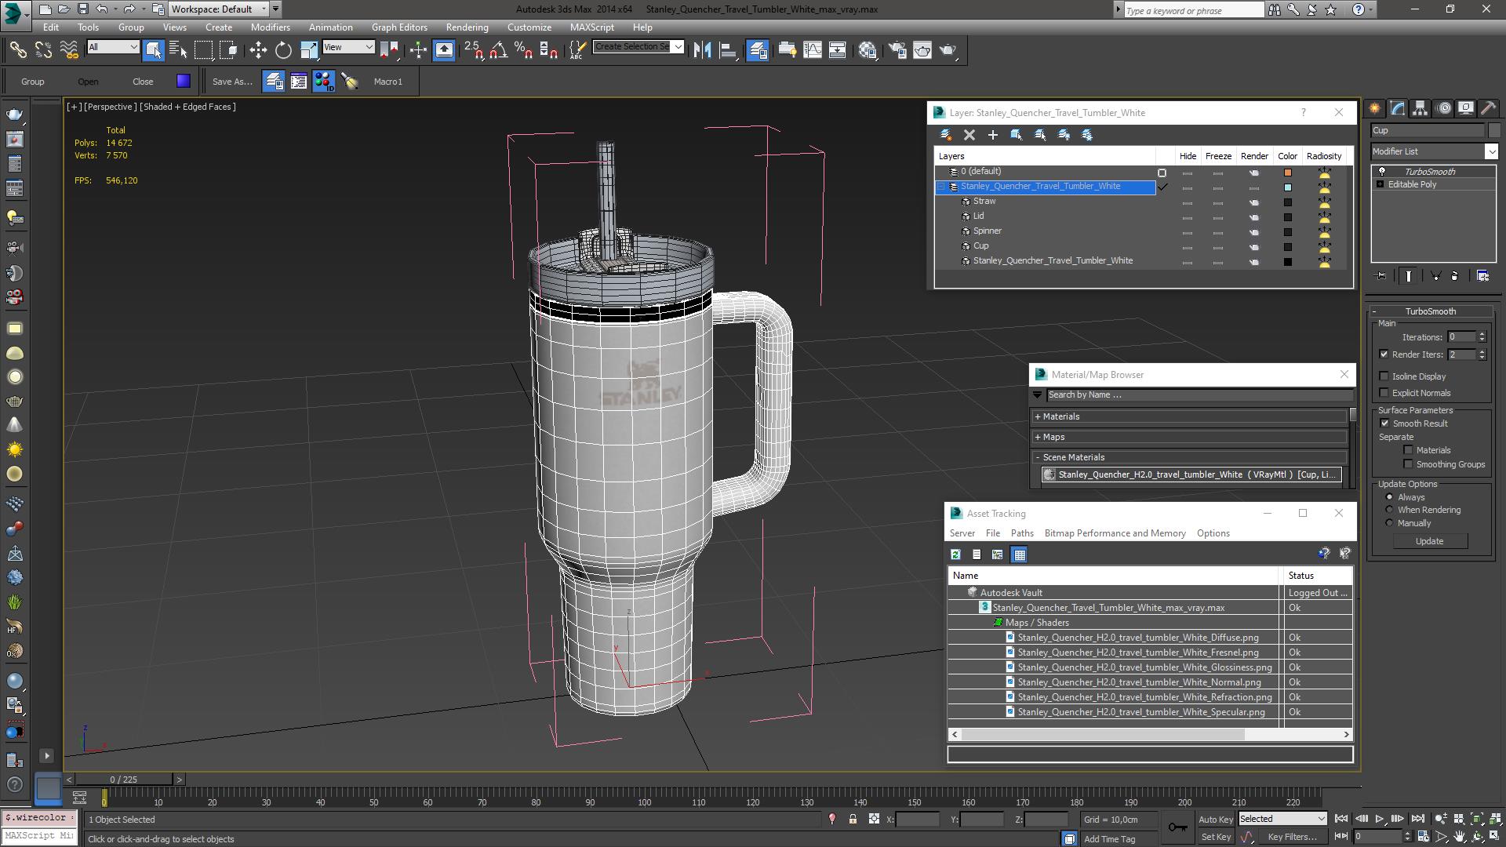Image resolution: width=1506 pixels, height=847 pixels.
Task: Open Render Setup icon
Action: coord(897,50)
